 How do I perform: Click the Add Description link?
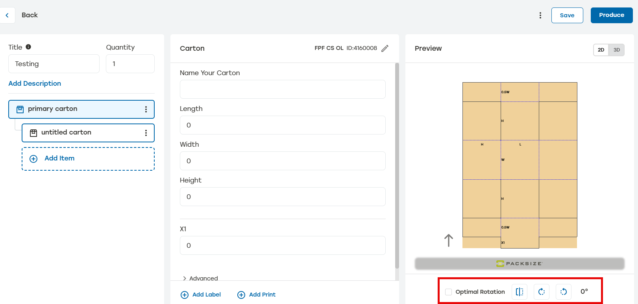click(x=35, y=83)
